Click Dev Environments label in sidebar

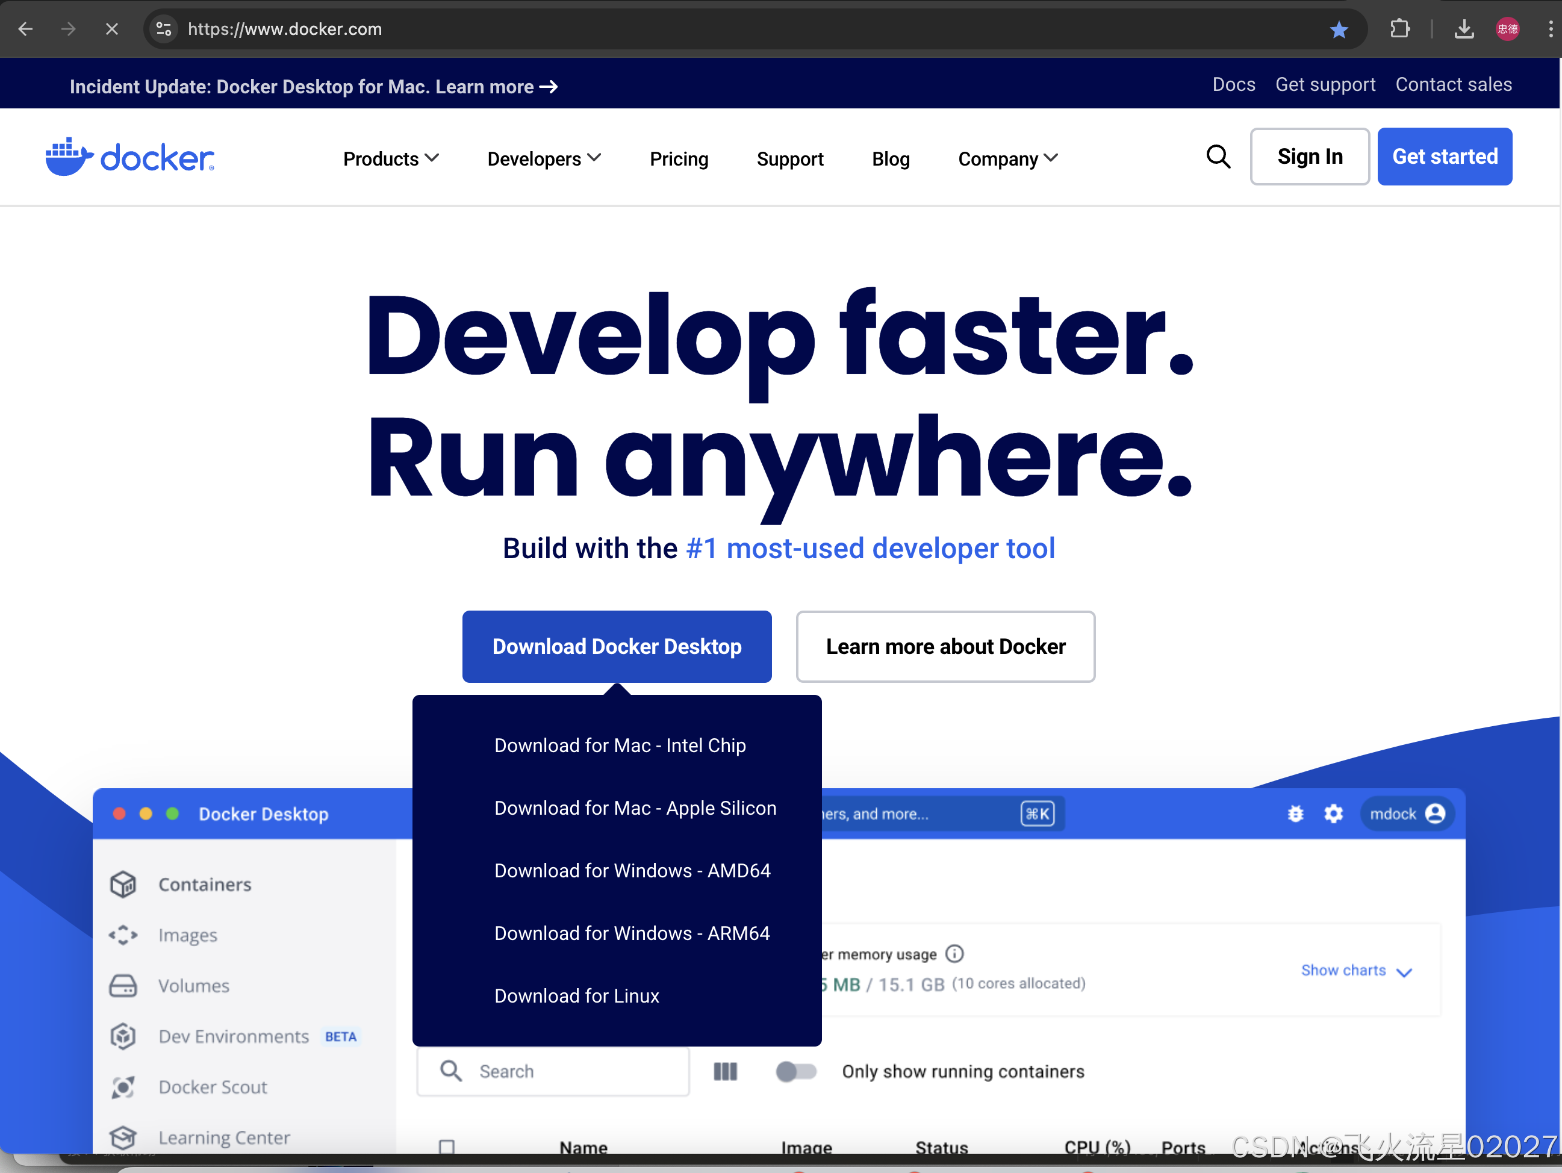tap(234, 1036)
